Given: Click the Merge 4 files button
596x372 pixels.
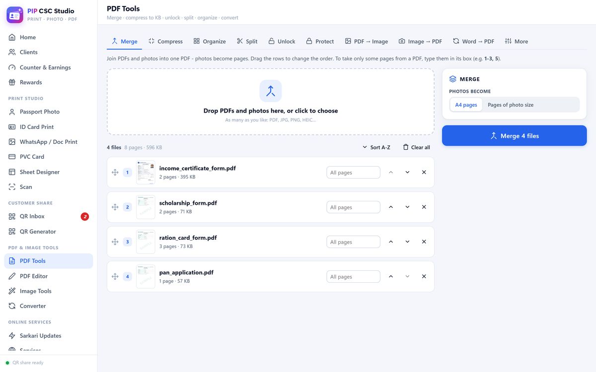Looking at the screenshot, I should pos(514,135).
